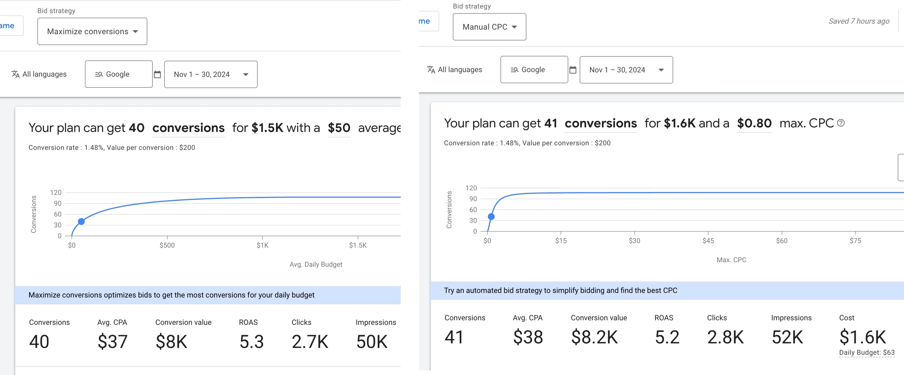Click the automated bid strategy suggestion banner
Screen dimensions: 904x375
tap(667, 290)
